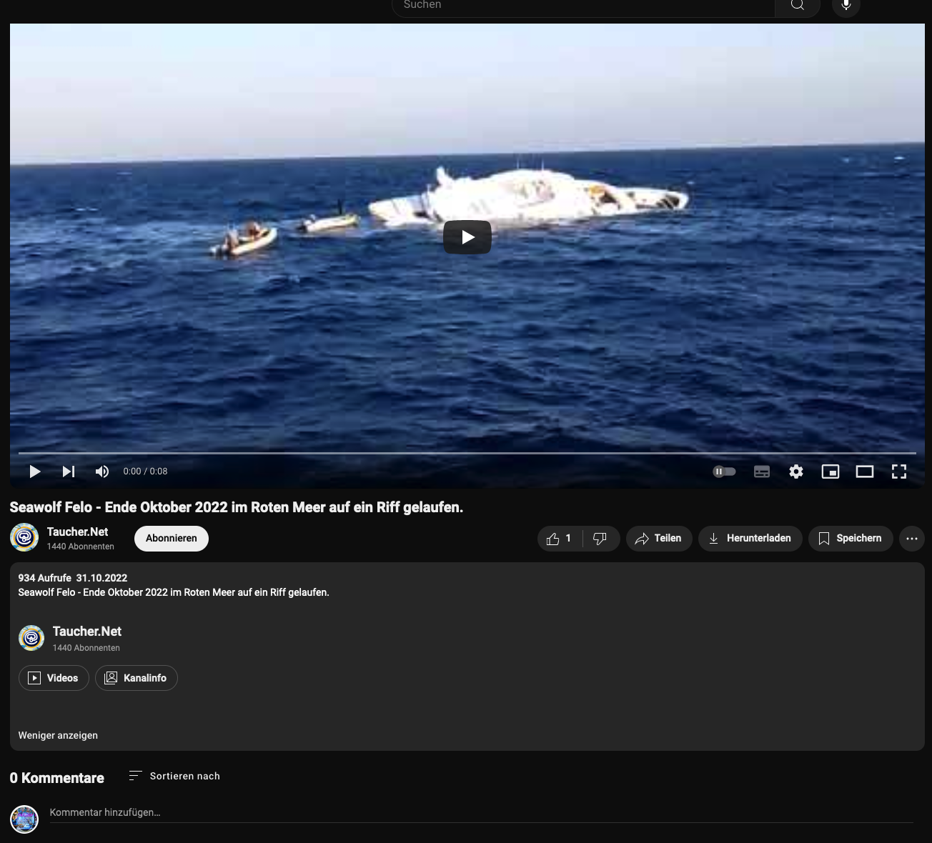Toggle the autoplay switch

[x=724, y=472]
